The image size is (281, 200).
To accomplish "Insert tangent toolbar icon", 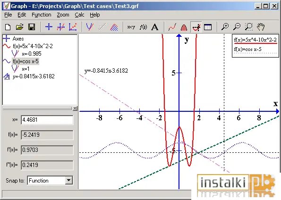I will click(90, 27).
